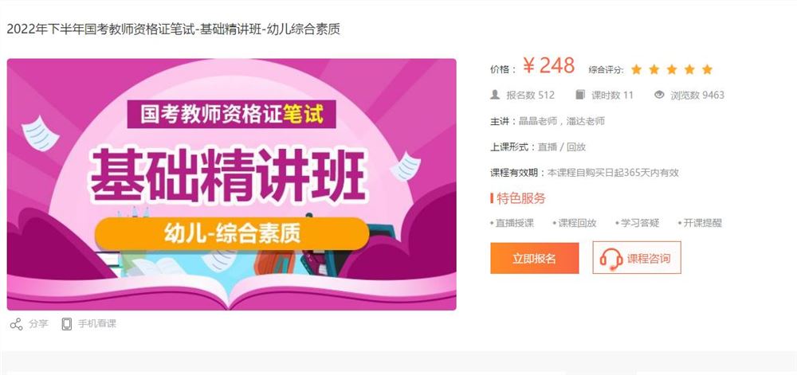Click the headset icon in 课程咨询
This screenshot has width=797, height=375.
[611, 260]
